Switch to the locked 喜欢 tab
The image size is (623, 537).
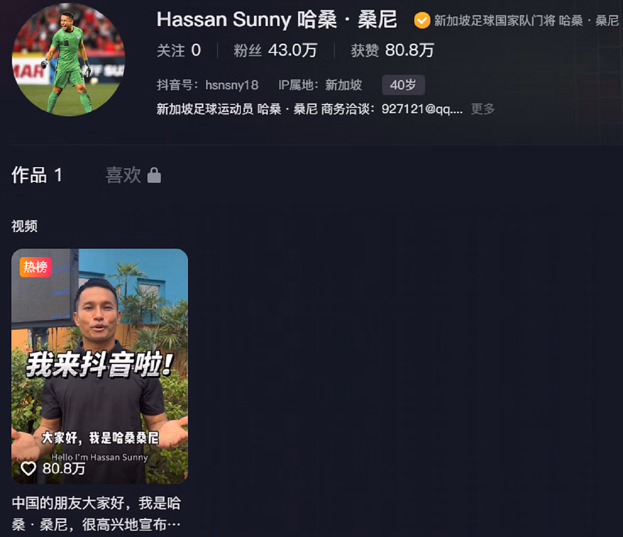click(133, 175)
